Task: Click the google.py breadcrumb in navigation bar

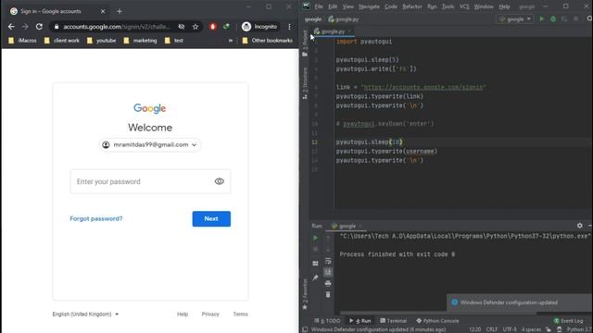Action: pyautogui.click(x=344, y=19)
